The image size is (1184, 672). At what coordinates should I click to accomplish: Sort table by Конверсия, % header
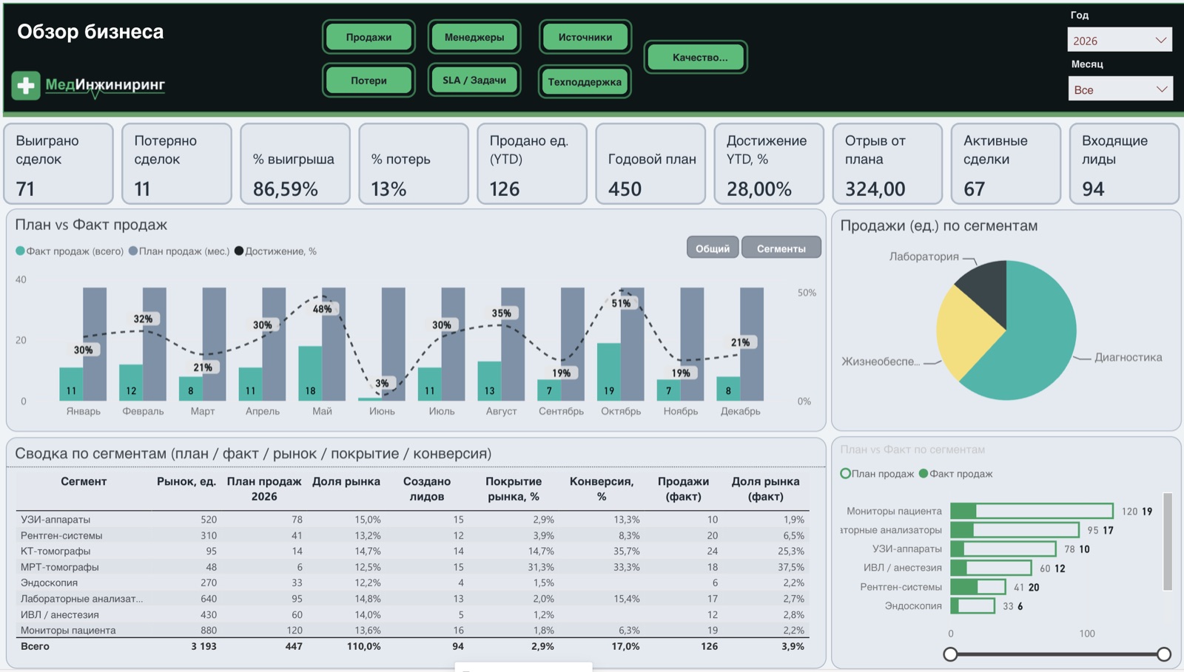pos(602,489)
